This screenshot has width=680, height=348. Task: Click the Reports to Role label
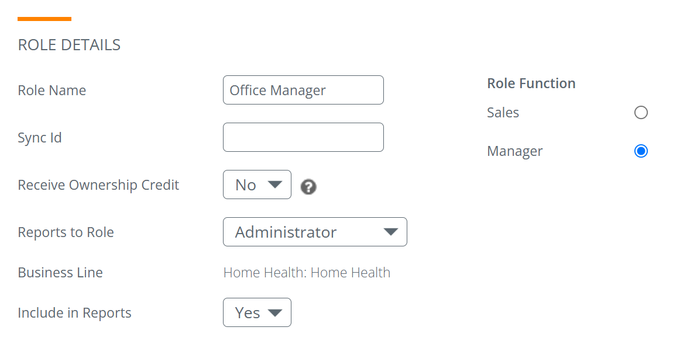pos(66,232)
